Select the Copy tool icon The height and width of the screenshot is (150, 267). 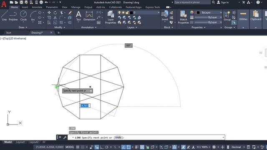tap(49, 17)
